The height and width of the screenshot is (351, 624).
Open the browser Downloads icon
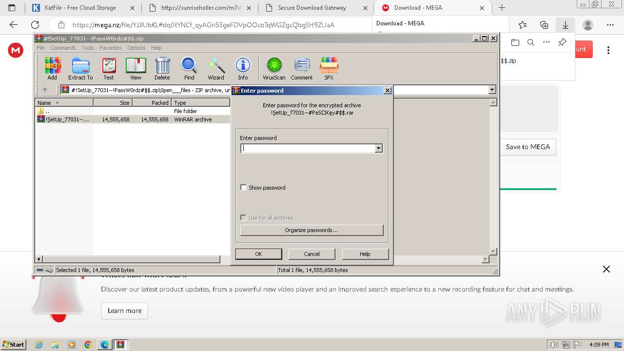(x=565, y=25)
